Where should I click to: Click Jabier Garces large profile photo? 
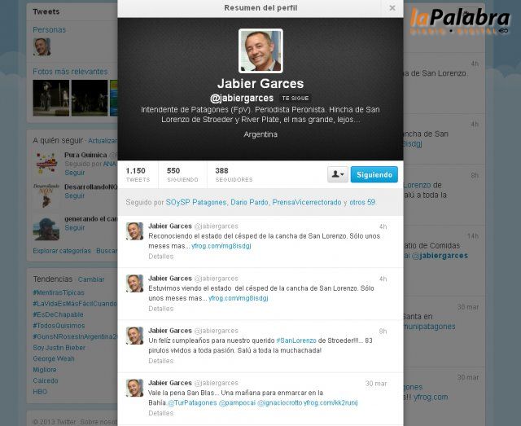click(260, 51)
